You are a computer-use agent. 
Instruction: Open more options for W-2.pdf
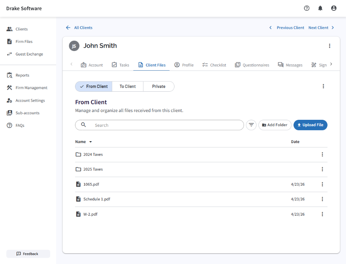tap(322, 214)
